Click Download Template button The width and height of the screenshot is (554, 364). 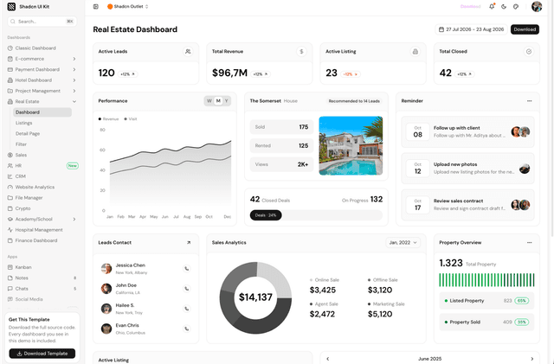click(x=42, y=354)
